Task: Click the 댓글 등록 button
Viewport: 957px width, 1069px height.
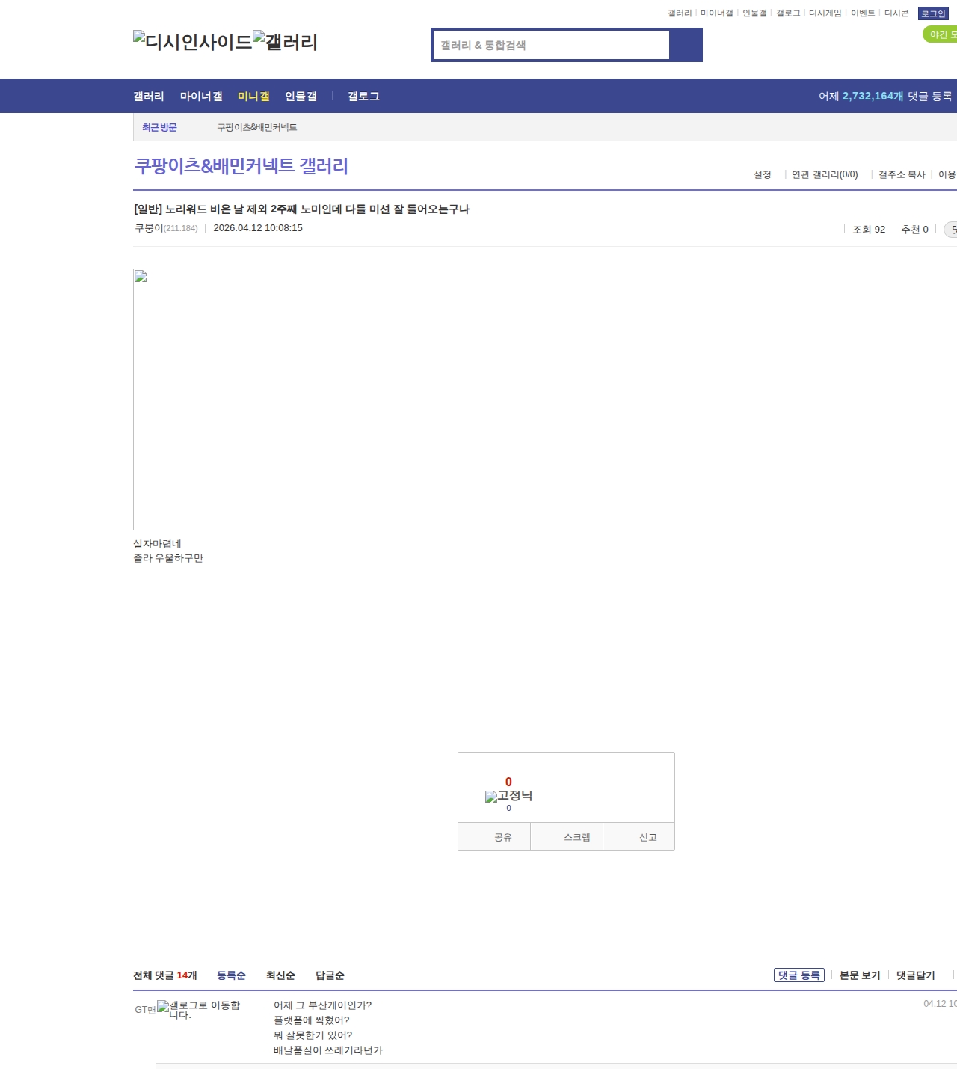Action: 798,975
